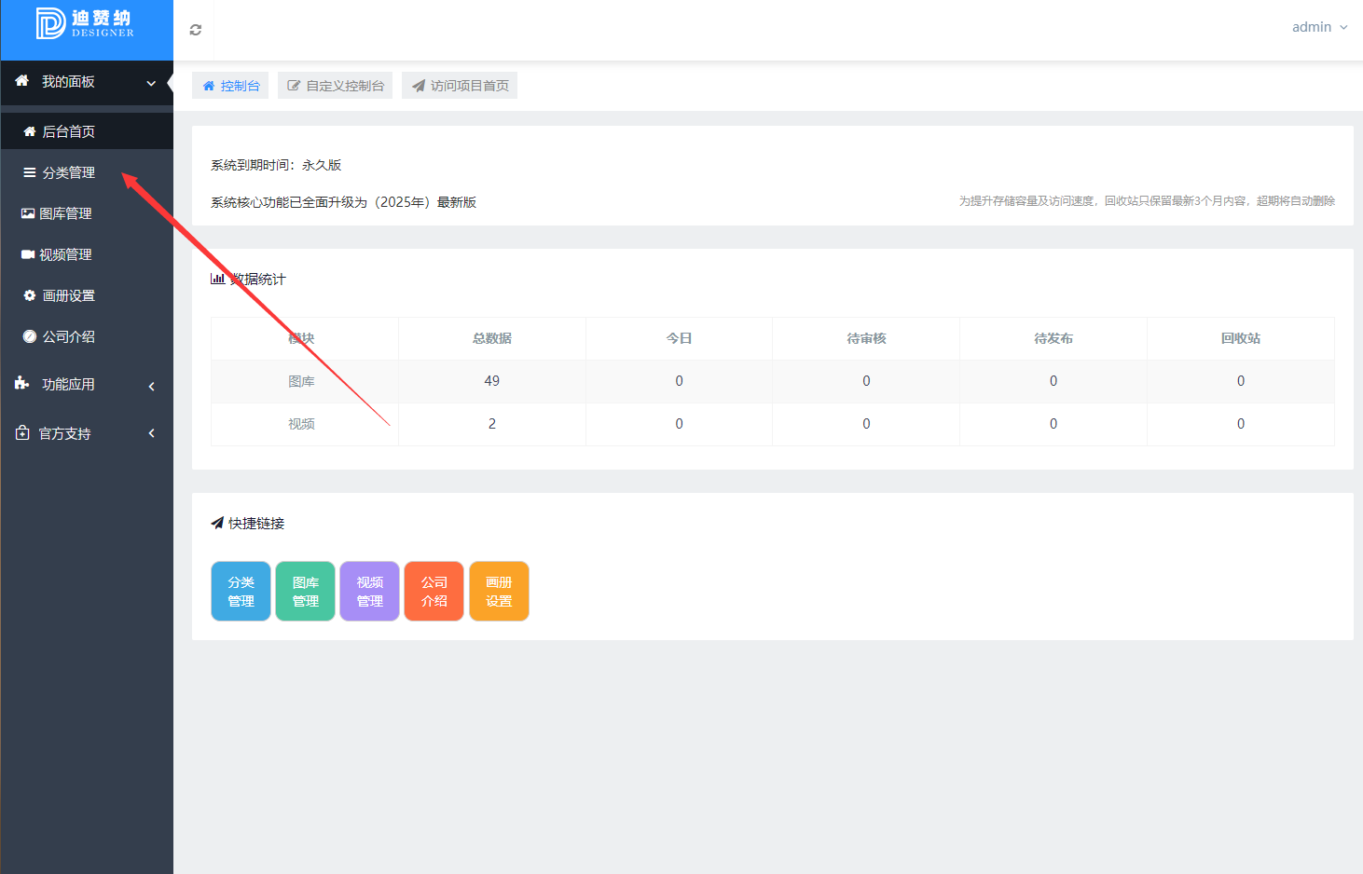Open the 访问项目首页 tab

pos(460,86)
